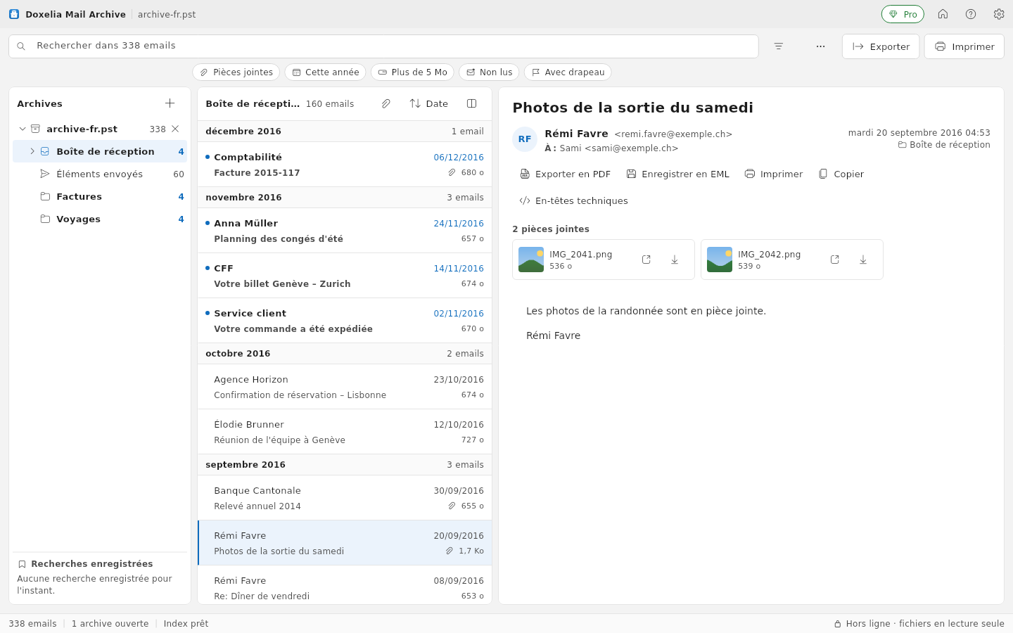Collapse the octobre 2016 group header

click(345, 354)
